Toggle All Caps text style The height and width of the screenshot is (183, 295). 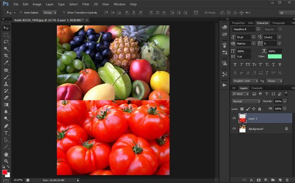pyautogui.click(x=248, y=64)
